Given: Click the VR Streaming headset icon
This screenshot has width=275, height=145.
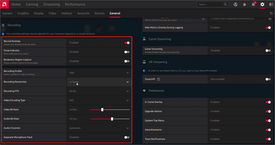Looking at the screenshot, I should 144,62.
